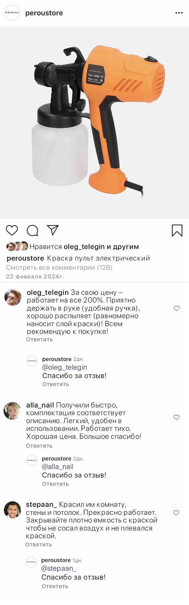Like the post with the heart icon
This screenshot has width=189, height=605.
point(12,230)
